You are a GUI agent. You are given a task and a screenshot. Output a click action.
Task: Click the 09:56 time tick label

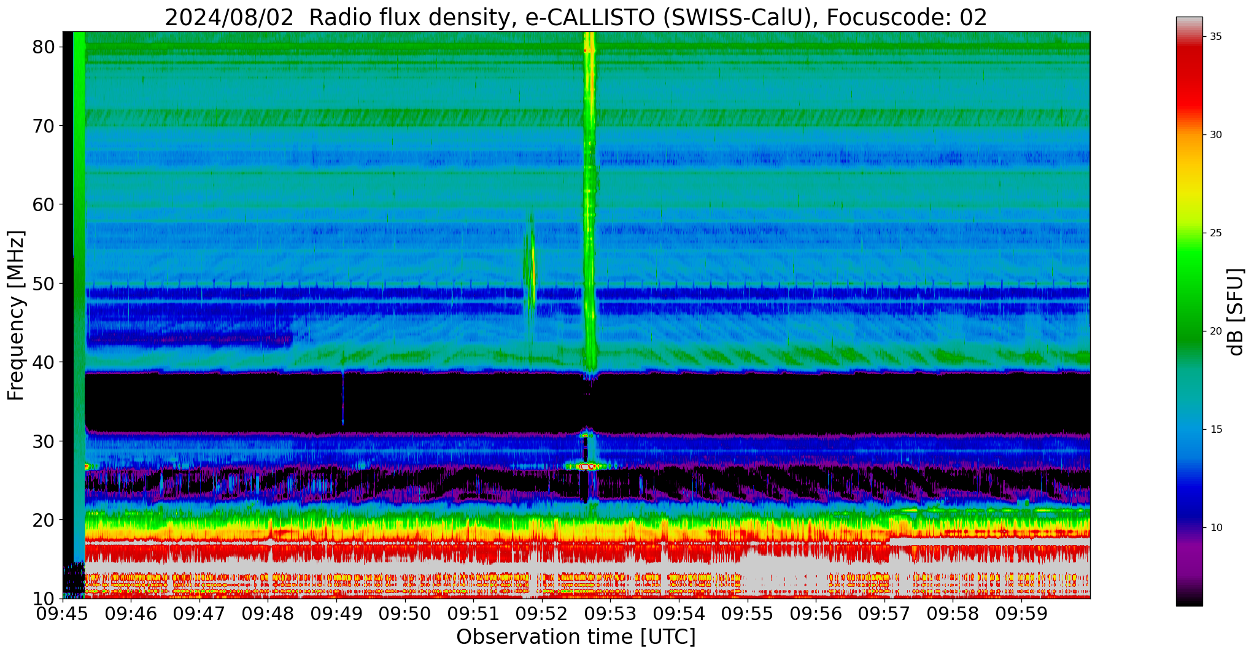[816, 613]
